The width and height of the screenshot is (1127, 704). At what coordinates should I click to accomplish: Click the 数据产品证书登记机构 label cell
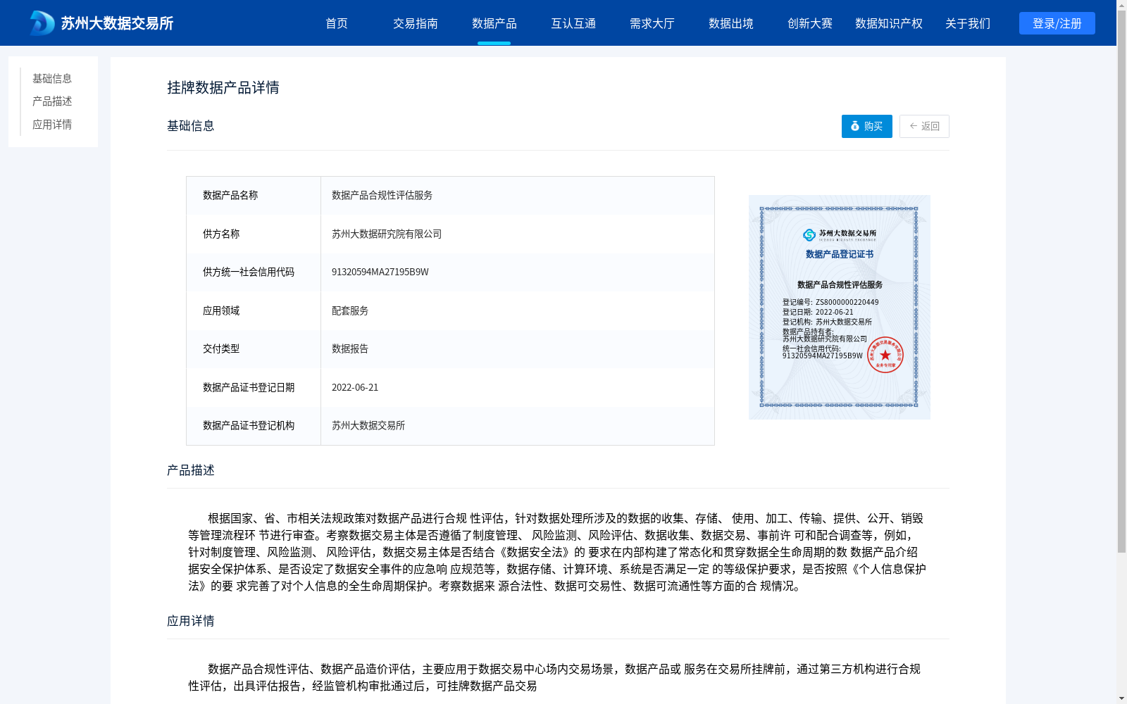click(254, 425)
